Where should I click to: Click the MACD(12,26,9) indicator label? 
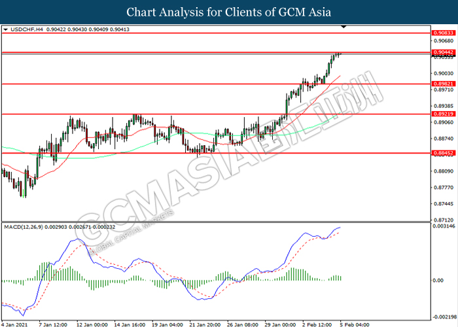[24, 227]
